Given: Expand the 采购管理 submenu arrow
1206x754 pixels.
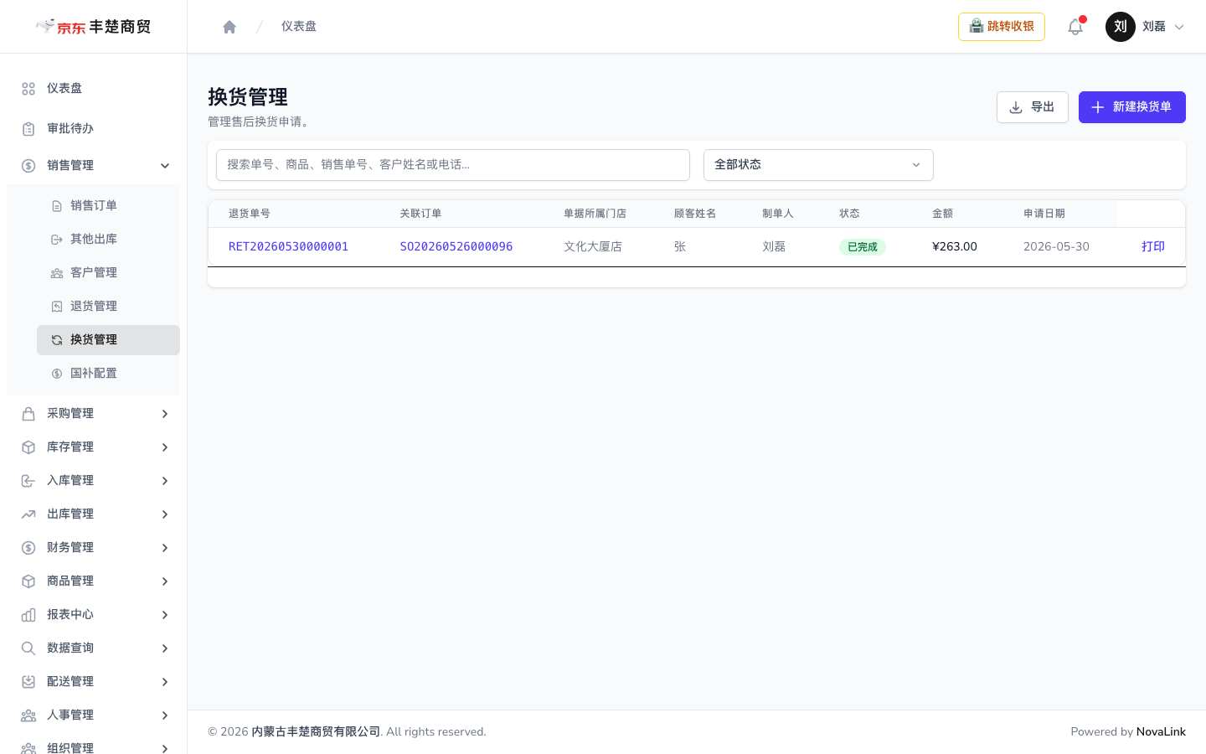Looking at the screenshot, I should pos(165,414).
